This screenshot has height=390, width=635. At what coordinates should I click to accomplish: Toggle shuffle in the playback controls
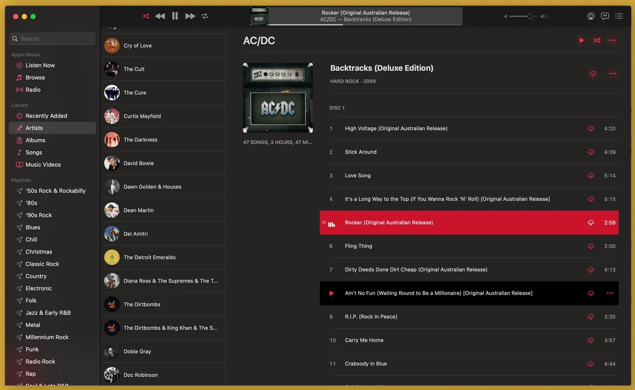coord(145,16)
